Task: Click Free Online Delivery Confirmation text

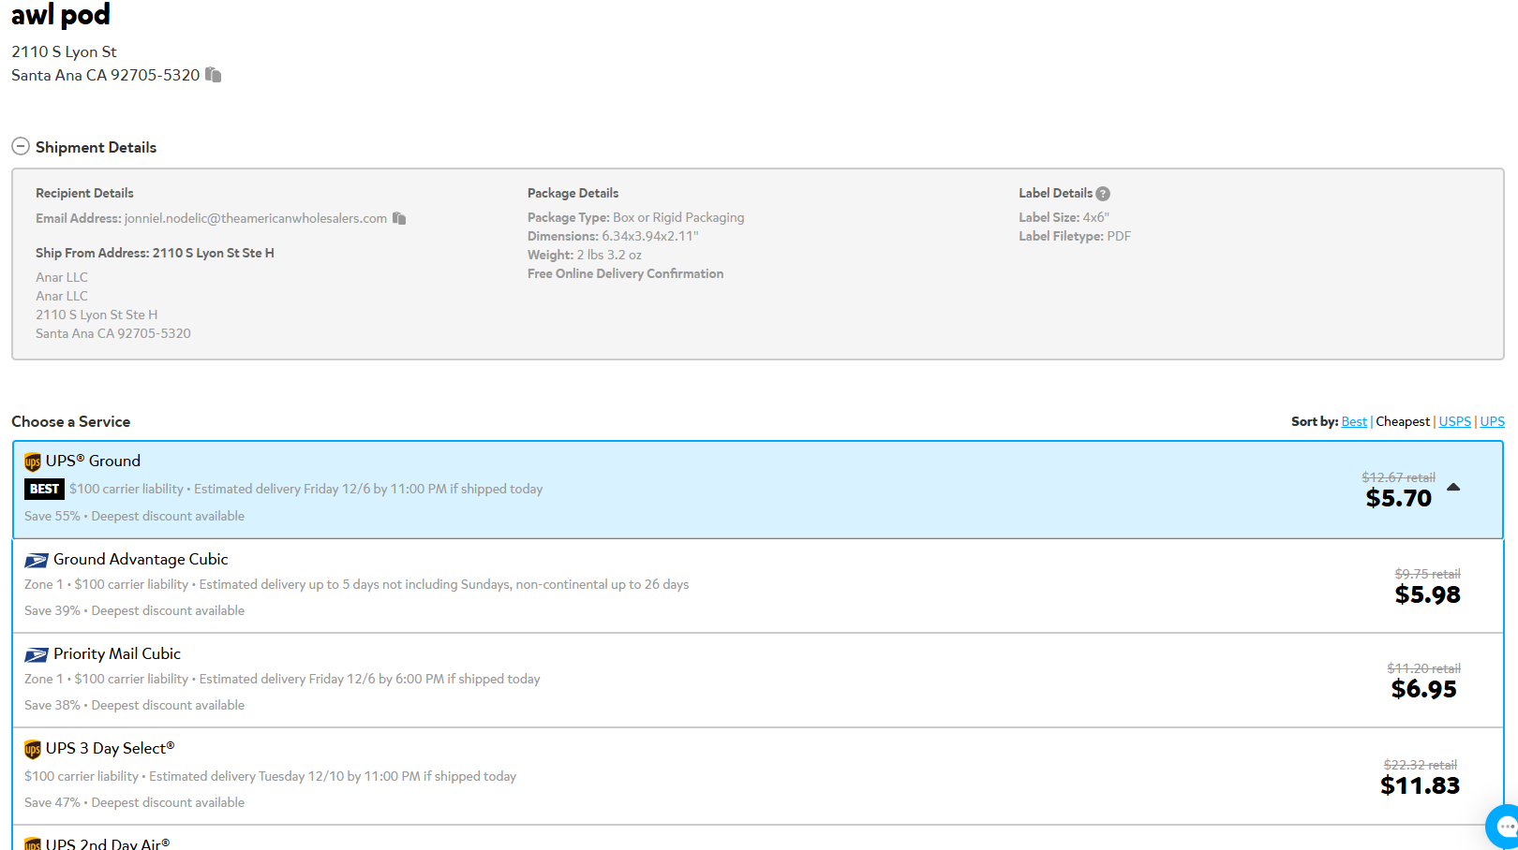Action: tap(625, 273)
